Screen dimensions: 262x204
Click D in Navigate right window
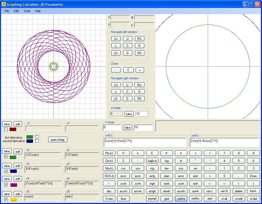(x=127, y=99)
